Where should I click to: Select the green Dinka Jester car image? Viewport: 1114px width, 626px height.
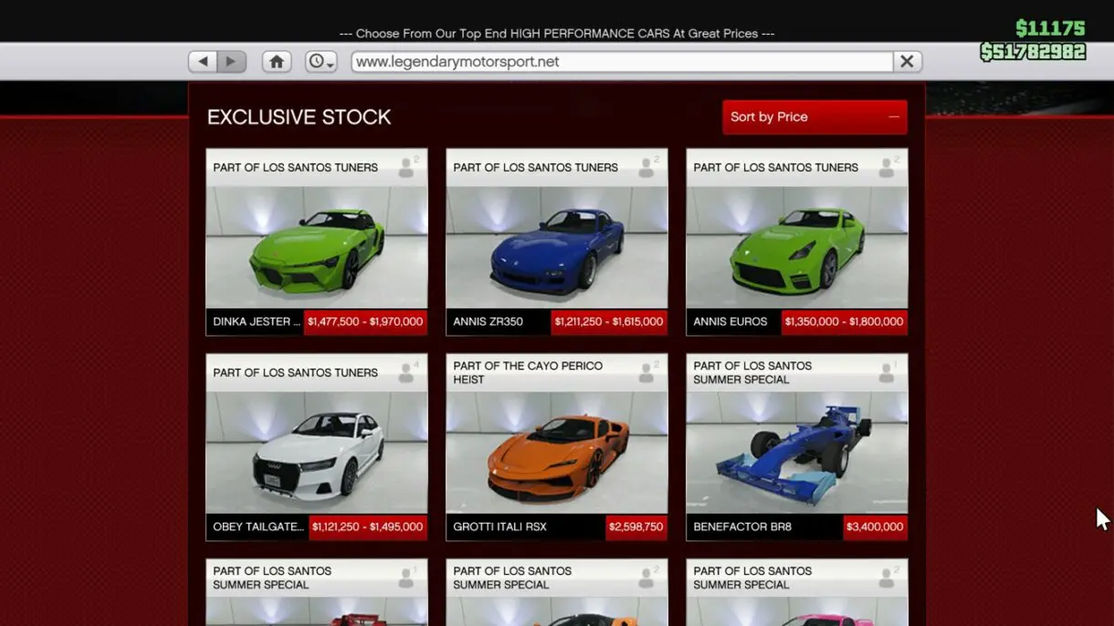pyautogui.click(x=317, y=247)
